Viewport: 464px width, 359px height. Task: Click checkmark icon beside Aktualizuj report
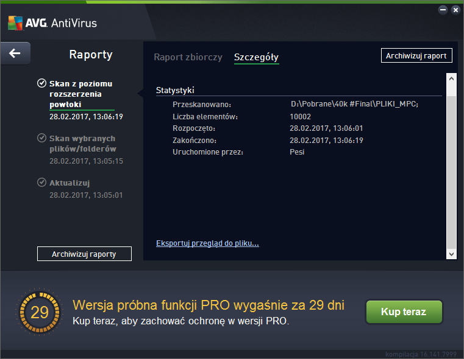point(41,182)
